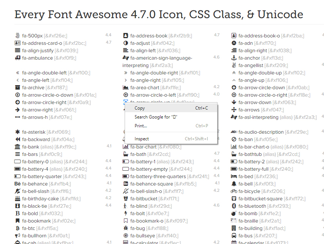Click the page heading text
324x244 pixels.
[158, 14]
